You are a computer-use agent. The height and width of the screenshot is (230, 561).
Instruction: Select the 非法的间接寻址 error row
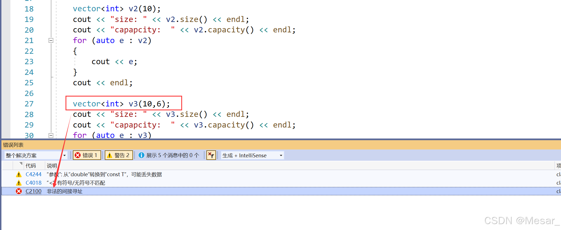point(281,191)
